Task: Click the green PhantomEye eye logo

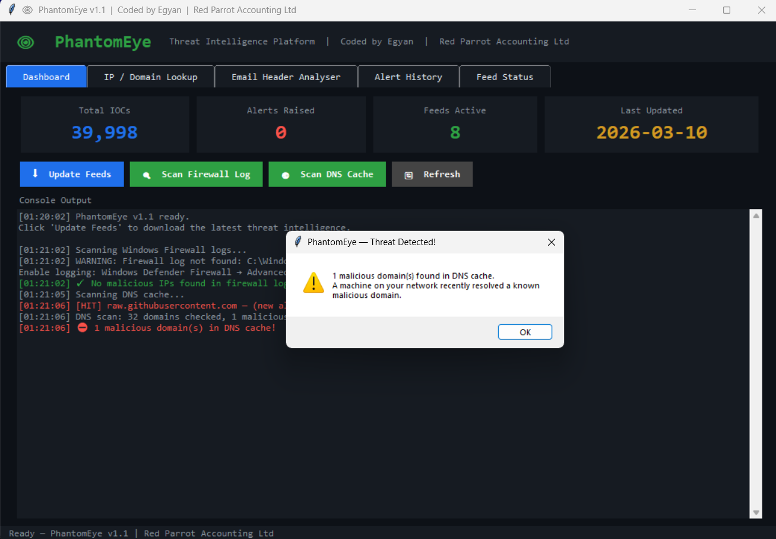Action: pyautogui.click(x=26, y=42)
